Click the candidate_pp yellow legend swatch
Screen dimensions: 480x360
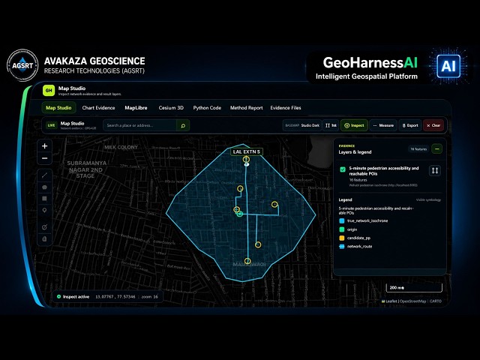[342, 238]
